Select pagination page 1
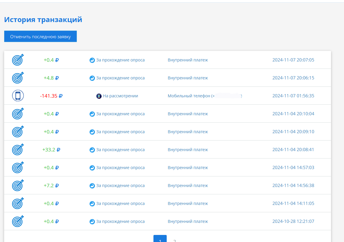The image size is (344, 242). [160, 239]
